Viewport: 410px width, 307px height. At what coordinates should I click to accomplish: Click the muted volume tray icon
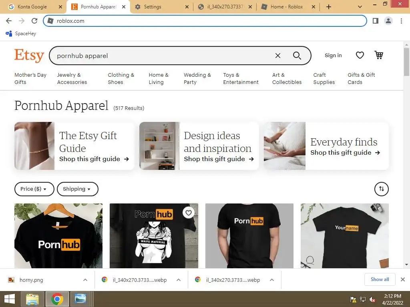372,299
